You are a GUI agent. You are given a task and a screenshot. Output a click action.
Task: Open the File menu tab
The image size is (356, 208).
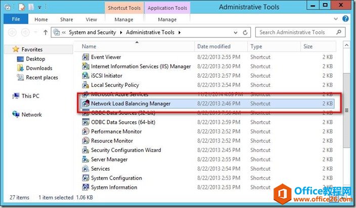15,20
